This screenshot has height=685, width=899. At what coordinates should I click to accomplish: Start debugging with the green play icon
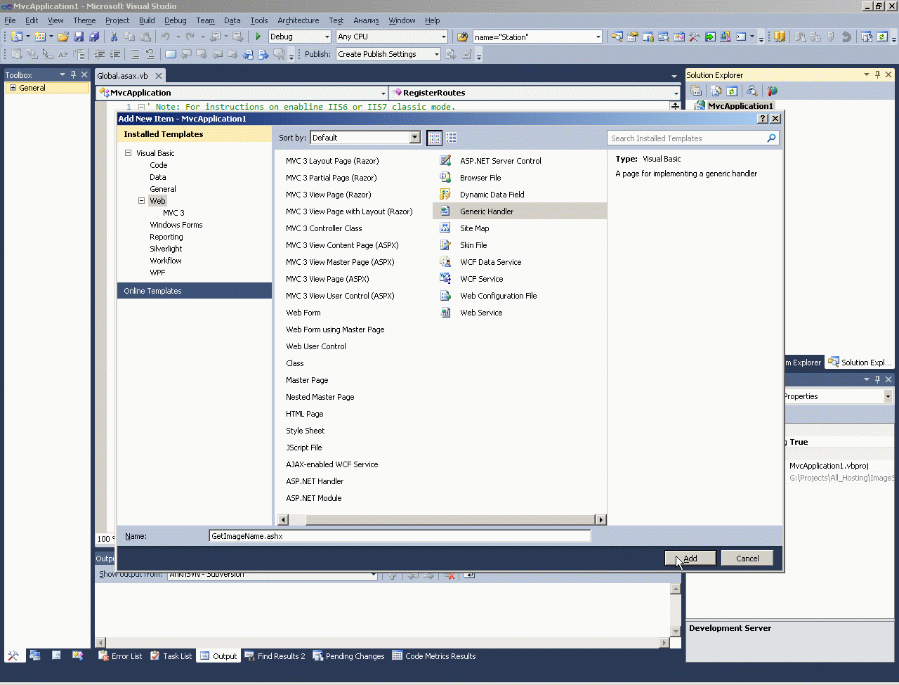pos(258,37)
